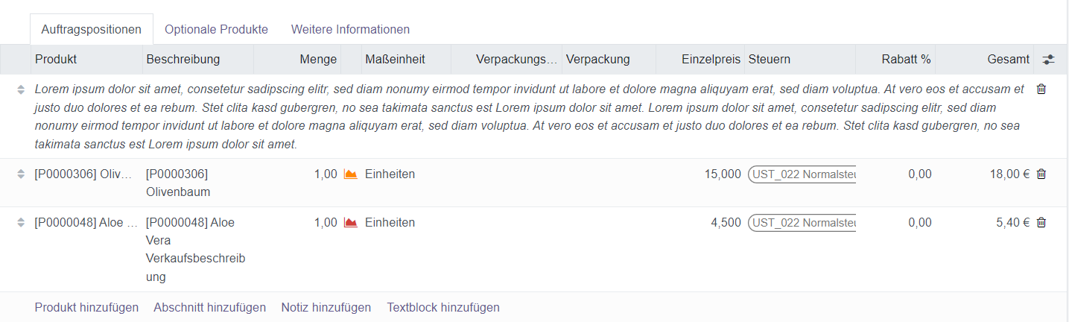Add a note via Notiz hinzufügen
Viewport: 1069px width, 322px height.
click(326, 307)
